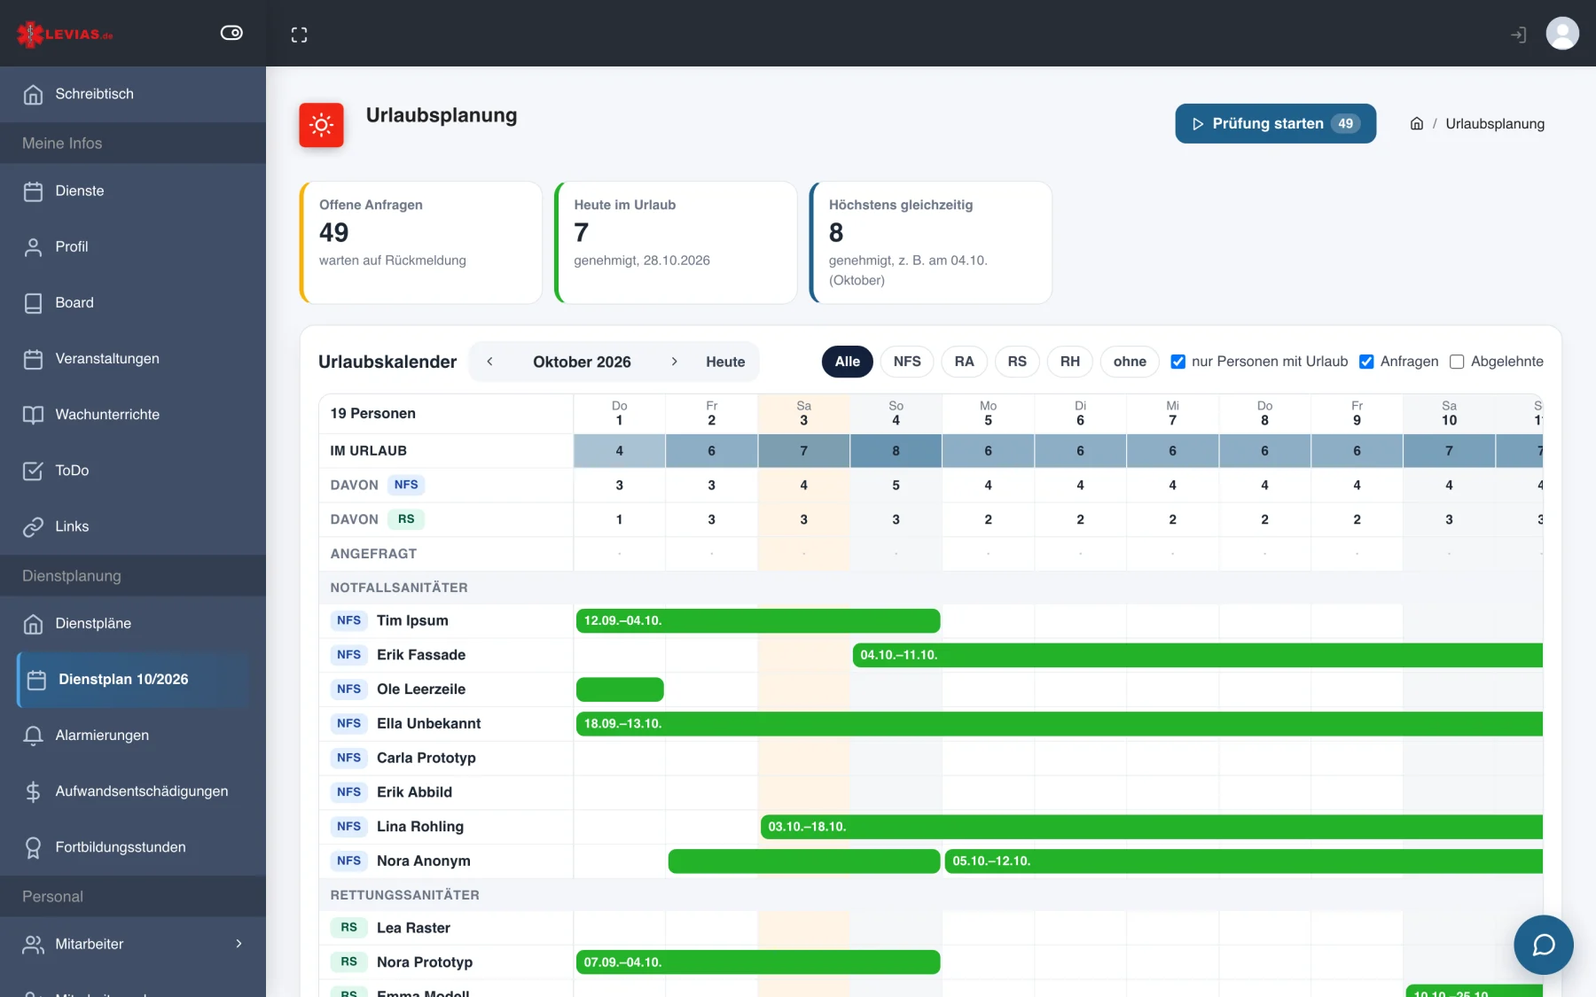Select the 'ohne' filter pill
This screenshot has height=997, width=1596.
(x=1130, y=362)
